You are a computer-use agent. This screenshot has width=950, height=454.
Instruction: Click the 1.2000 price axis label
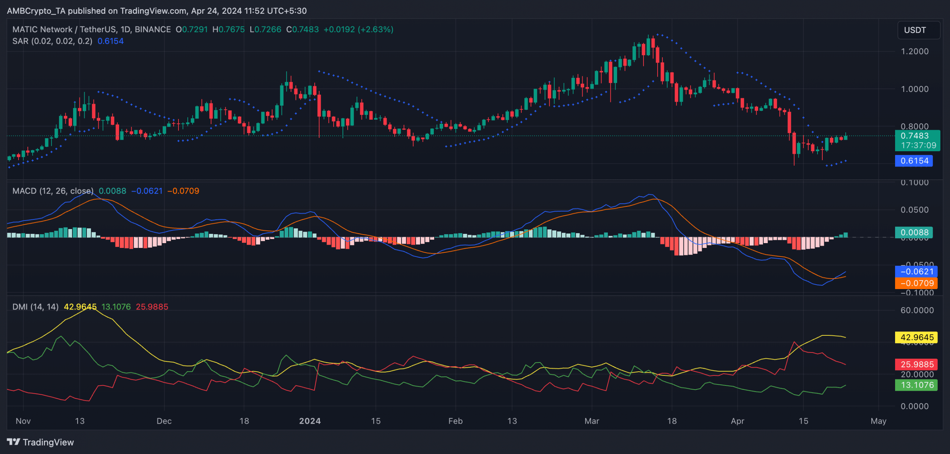(915, 52)
